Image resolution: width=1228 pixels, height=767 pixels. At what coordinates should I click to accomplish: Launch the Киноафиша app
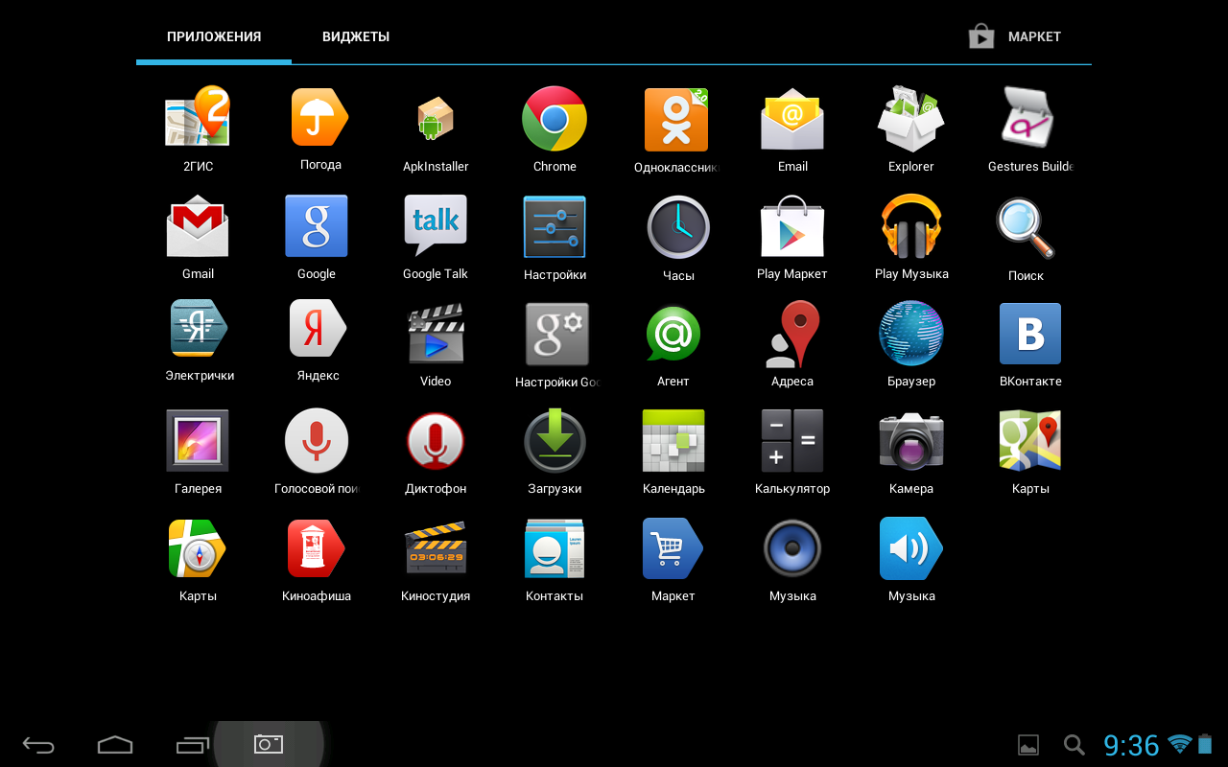(317, 548)
